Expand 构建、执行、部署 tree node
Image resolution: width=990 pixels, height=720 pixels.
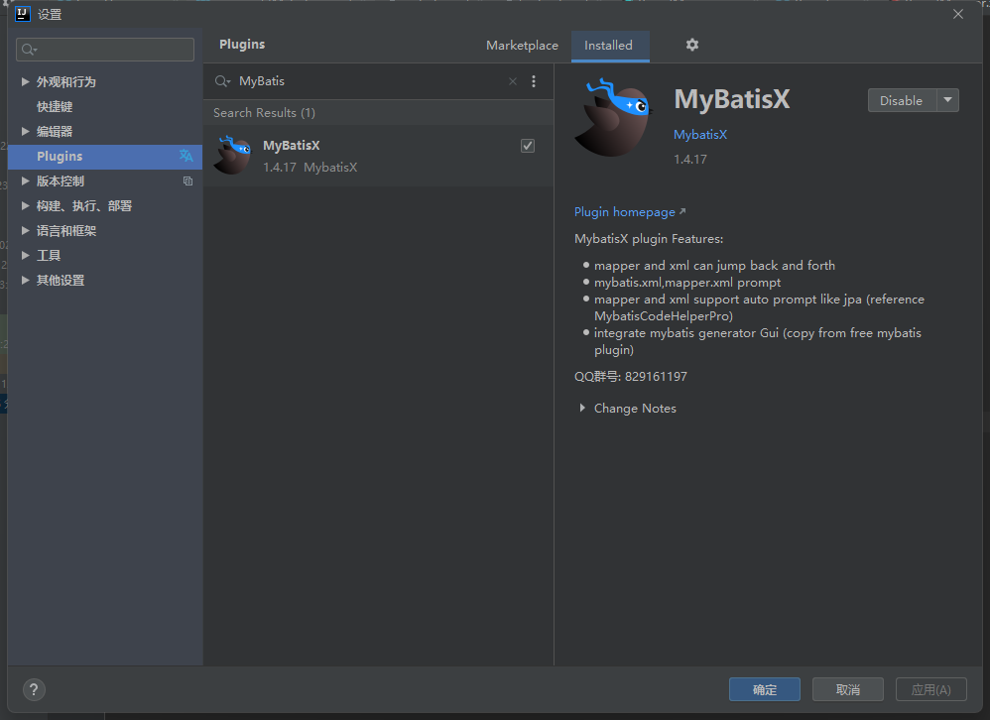pyautogui.click(x=25, y=205)
